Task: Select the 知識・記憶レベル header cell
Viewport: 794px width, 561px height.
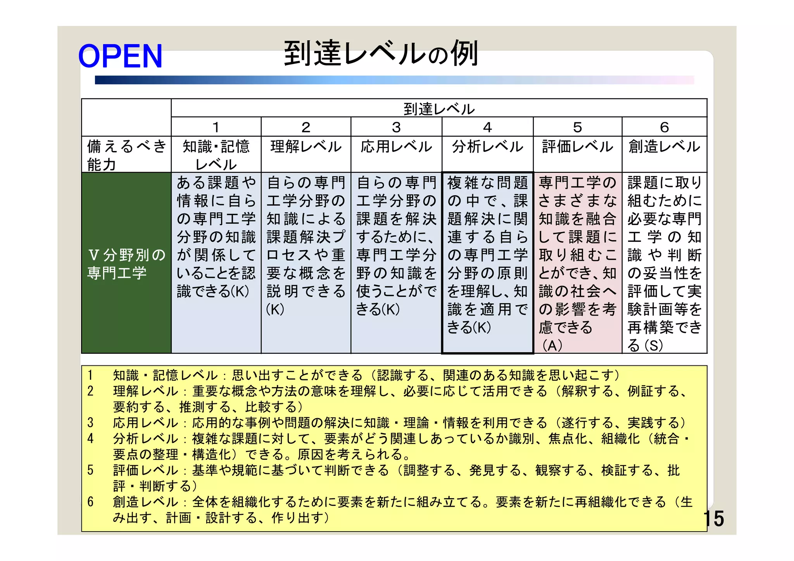Action: pyautogui.click(x=216, y=155)
